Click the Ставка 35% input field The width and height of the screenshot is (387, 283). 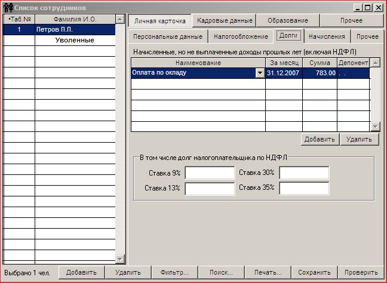[x=304, y=189]
